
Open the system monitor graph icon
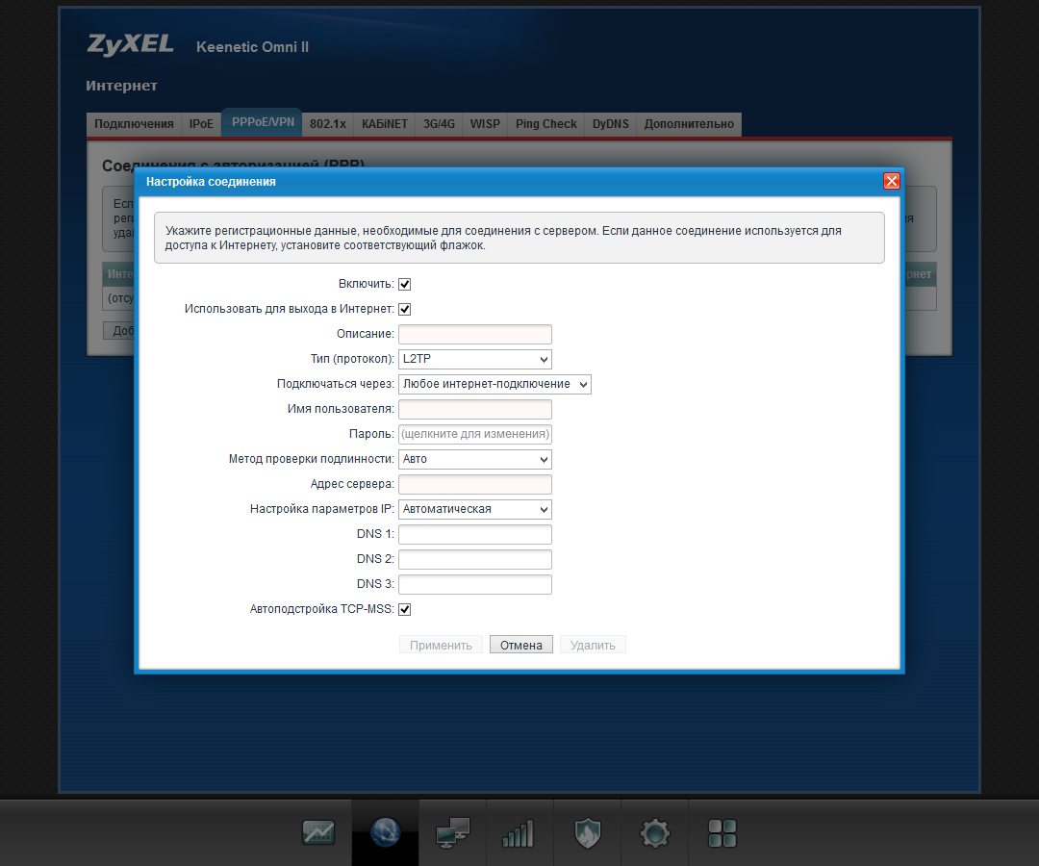point(318,833)
